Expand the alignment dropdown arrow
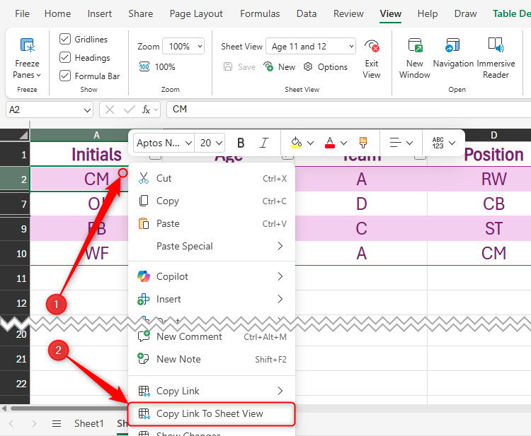This screenshot has height=436, width=531. click(x=409, y=143)
